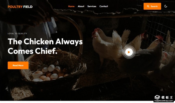Click the "Comes Chief." headline line

(32, 51)
